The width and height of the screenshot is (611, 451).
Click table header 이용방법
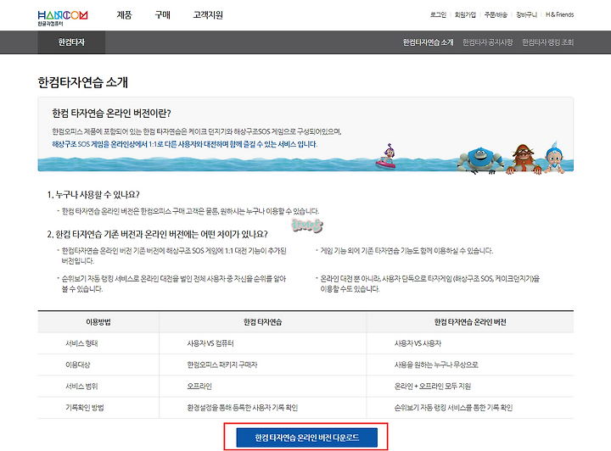point(98,322)
